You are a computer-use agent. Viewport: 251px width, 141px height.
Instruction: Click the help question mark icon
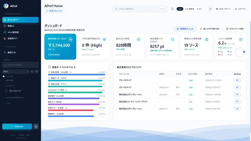[x=211, y=9]
